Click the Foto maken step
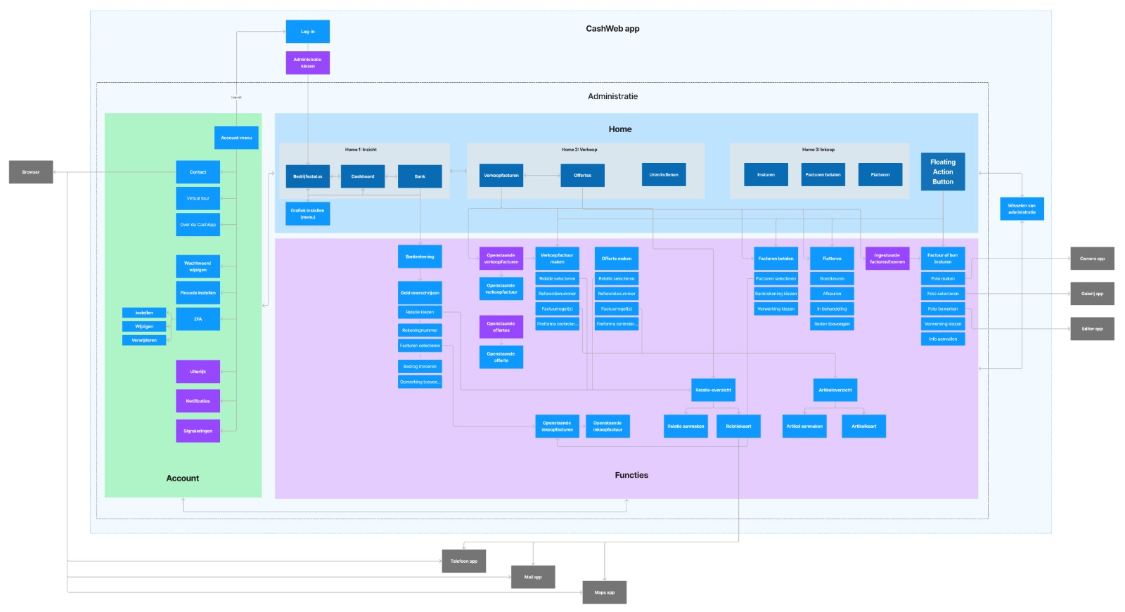The width and height of the screenshot is (1125, 612). click(943, 279)
